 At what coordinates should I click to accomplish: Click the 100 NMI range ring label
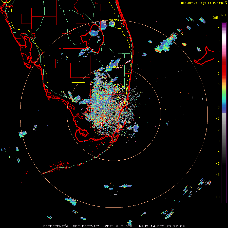click(114, 20)
